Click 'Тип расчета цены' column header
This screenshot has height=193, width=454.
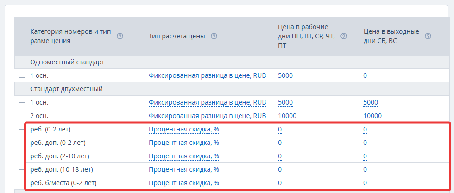click(x=177, y=36)
